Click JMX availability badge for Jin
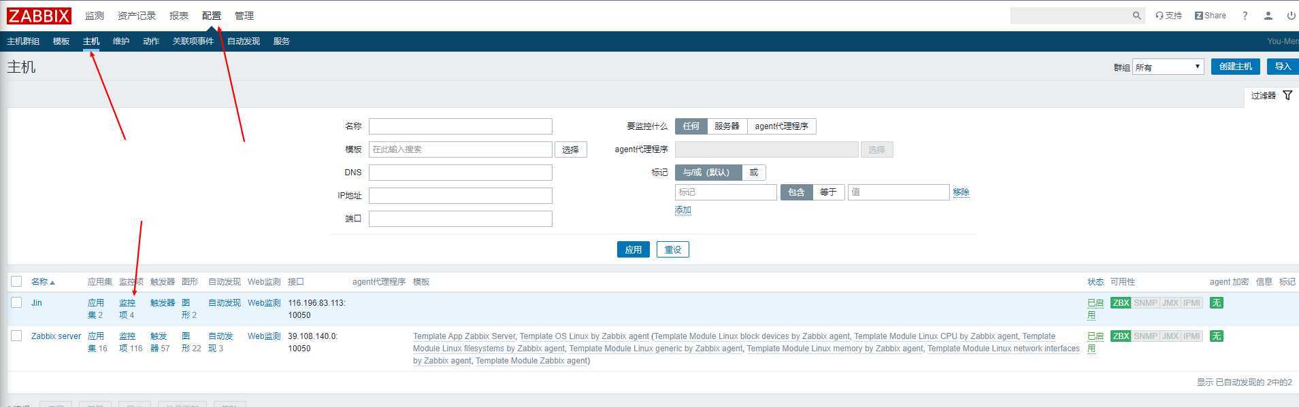Image resolution: width=1299 pixels, height=407 pixels. 1170,303
